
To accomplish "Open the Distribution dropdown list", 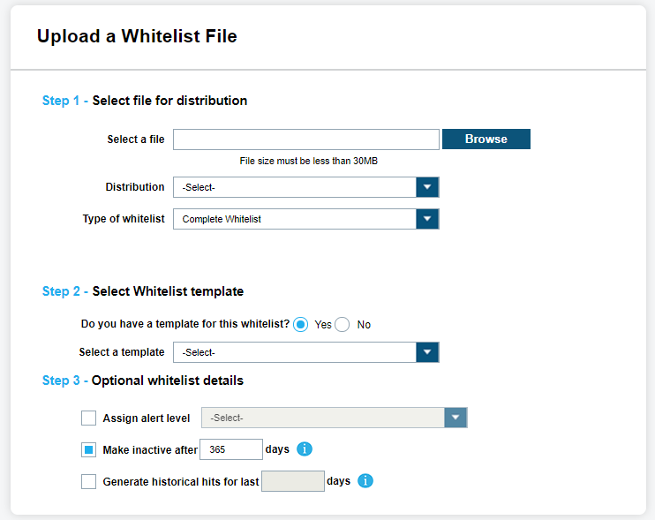I will (x=295, y=187).
